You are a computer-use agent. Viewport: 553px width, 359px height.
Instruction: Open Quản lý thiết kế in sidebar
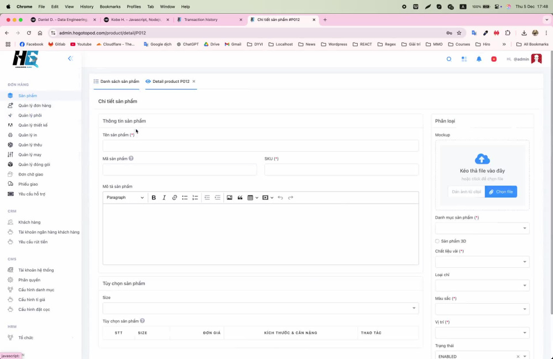[x=33, y=125]
